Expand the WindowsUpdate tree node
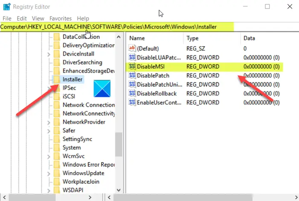The image size is (299, 201). 49,174
